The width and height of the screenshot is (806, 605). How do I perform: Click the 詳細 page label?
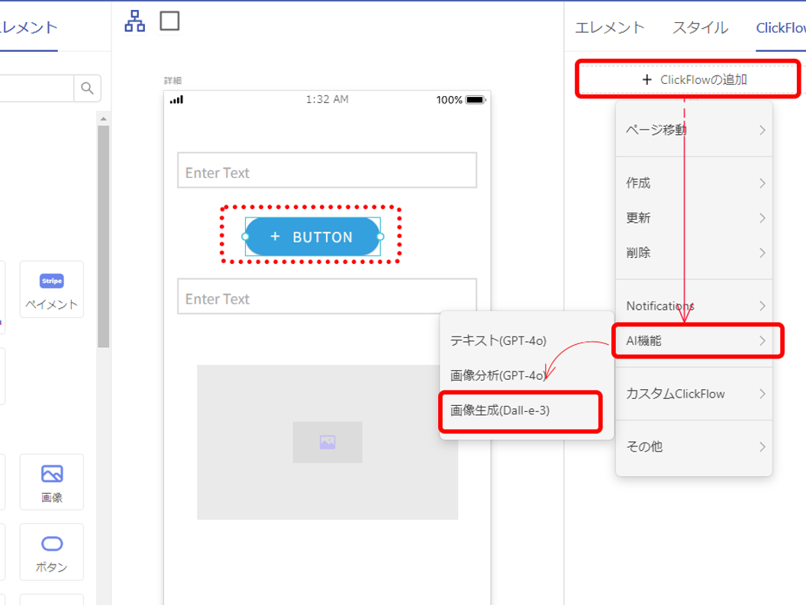(x=172, y=81)
